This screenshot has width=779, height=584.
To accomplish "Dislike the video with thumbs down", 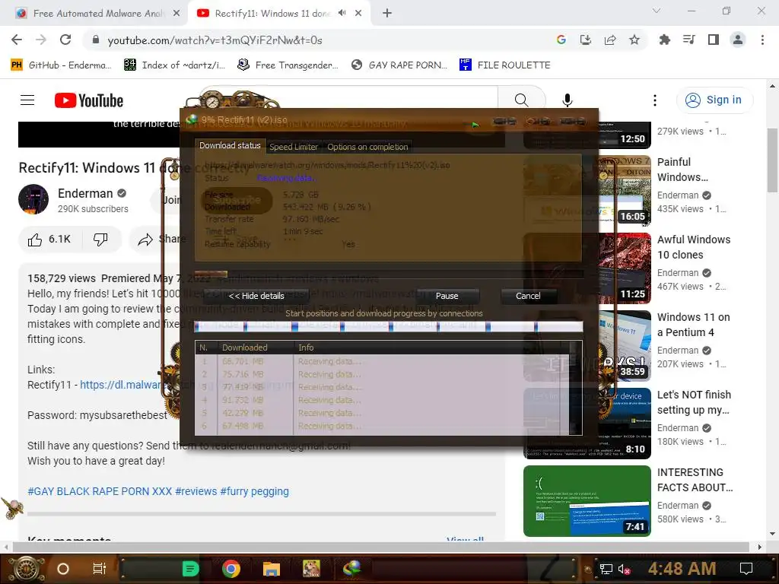I will (101, 240).
